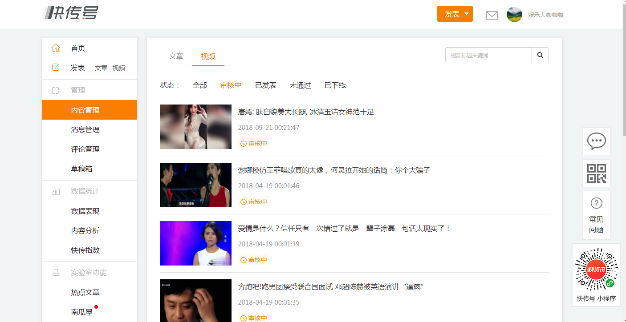This screenshot has height=322, width=626.
Task: Open the 唐嫣 video thumbnail
Action: 196,127
